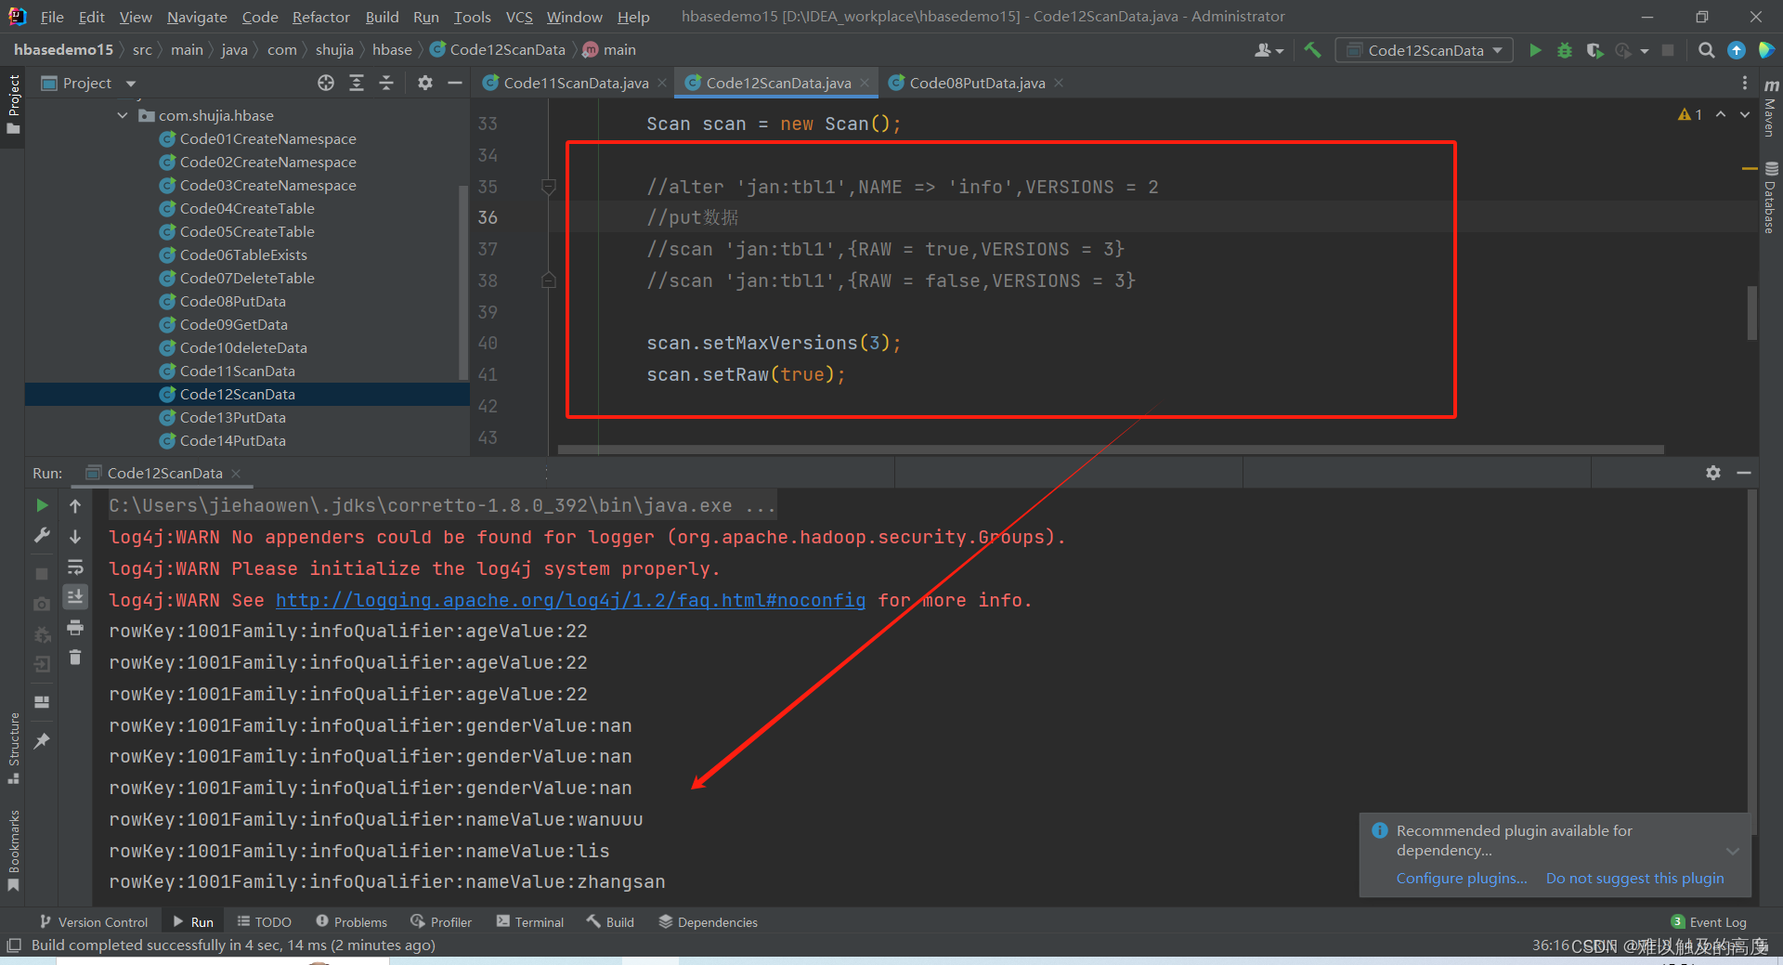This screenshot has width=1783, height=965.
Task: Open Code12ScanData run configuration dropdown
Action: tap(1424, 50)
